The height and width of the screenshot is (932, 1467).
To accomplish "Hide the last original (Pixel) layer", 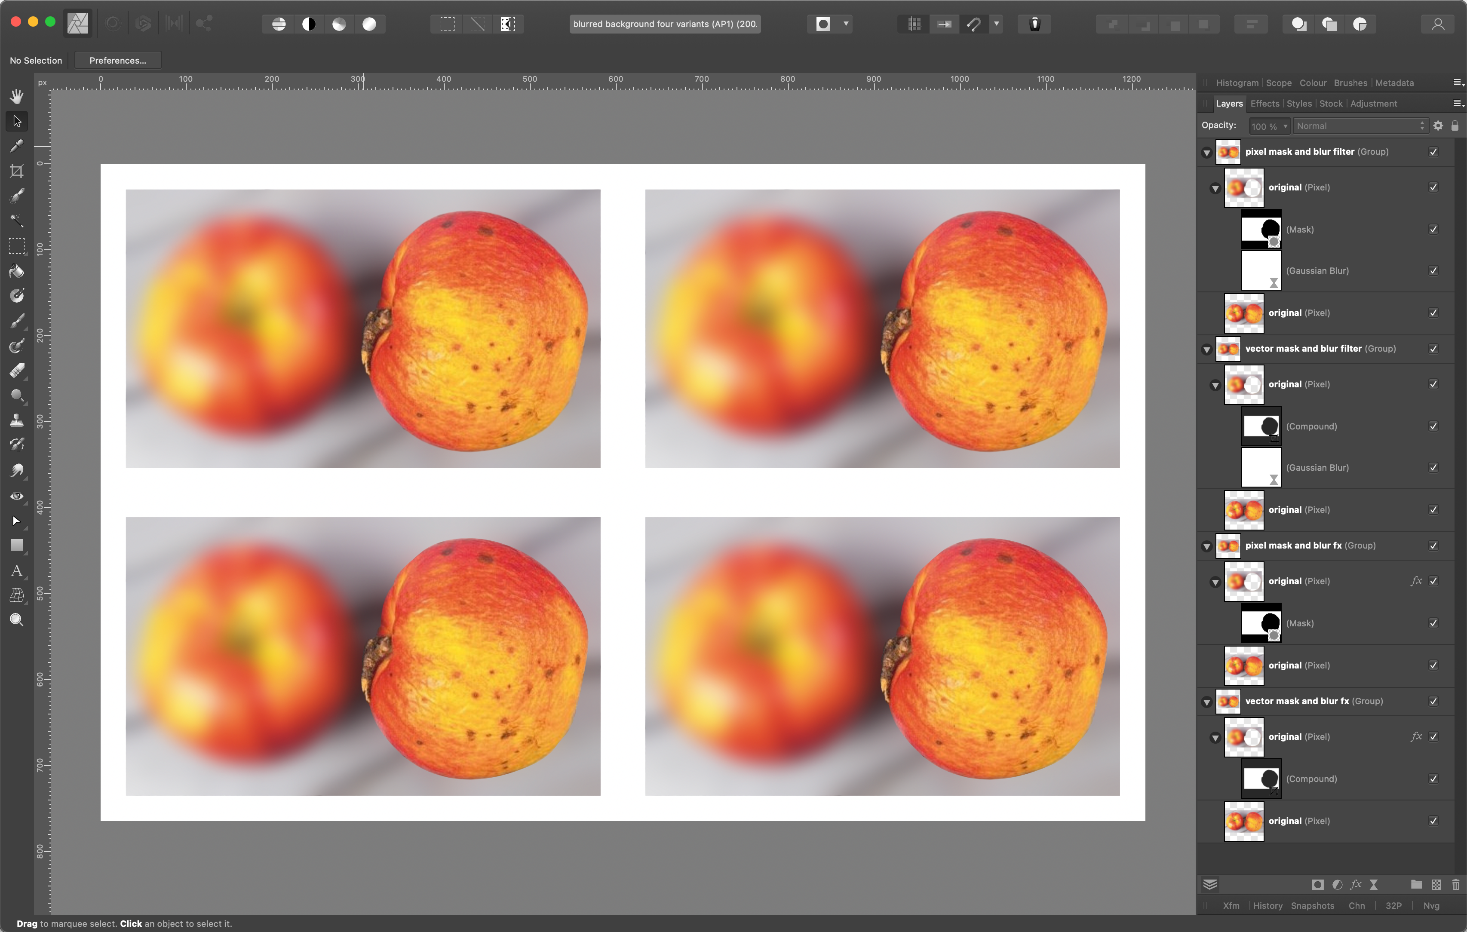I will point(1433,821).
